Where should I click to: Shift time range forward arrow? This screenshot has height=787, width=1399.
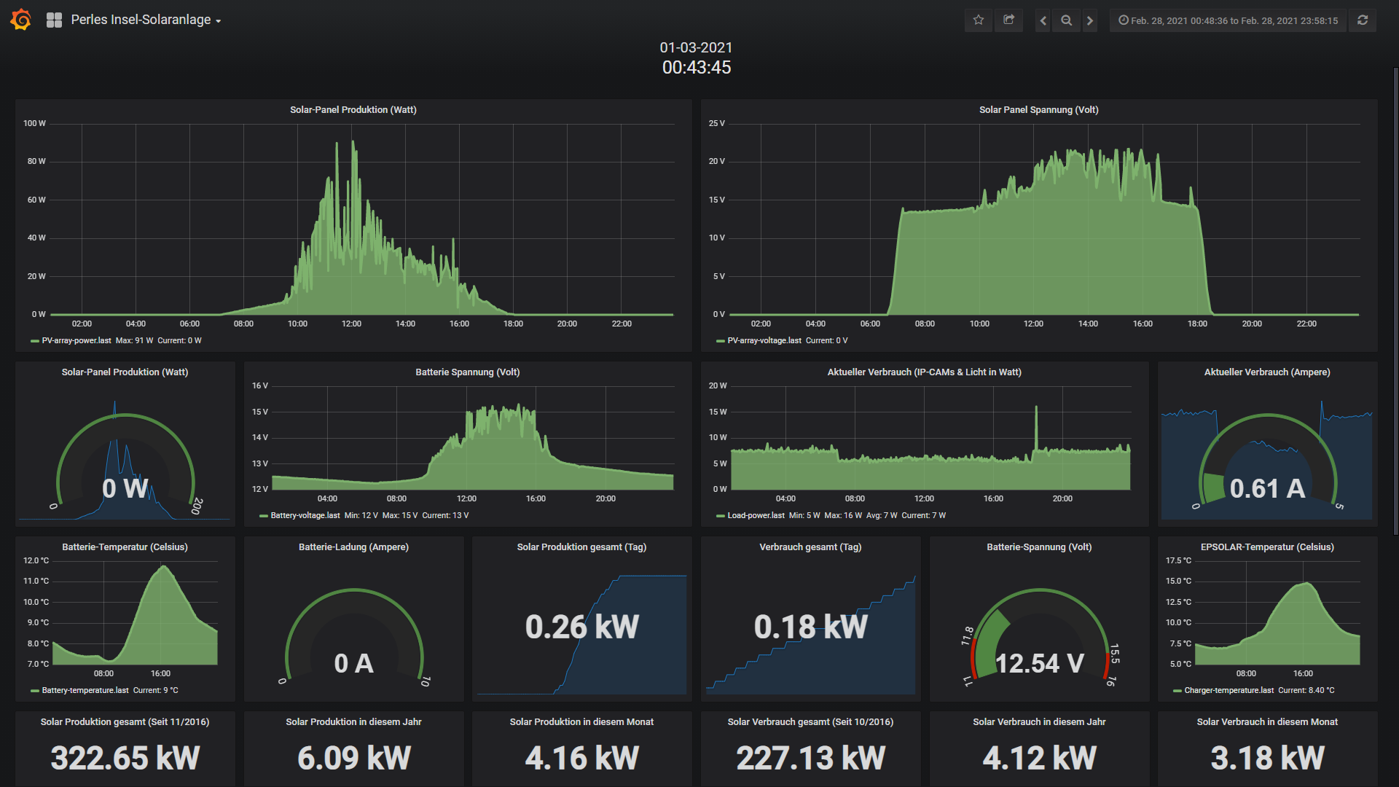click(1090, 20)
